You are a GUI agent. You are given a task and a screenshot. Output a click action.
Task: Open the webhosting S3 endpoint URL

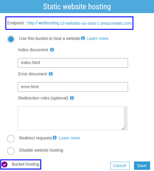click(79, 23)
